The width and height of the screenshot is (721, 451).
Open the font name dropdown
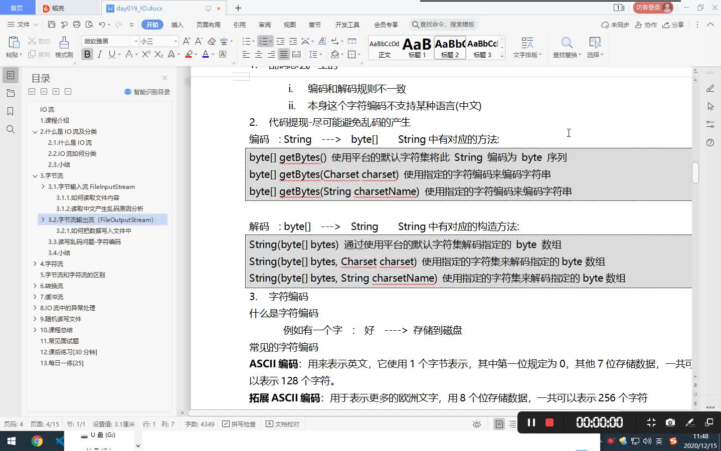[136, 41]
